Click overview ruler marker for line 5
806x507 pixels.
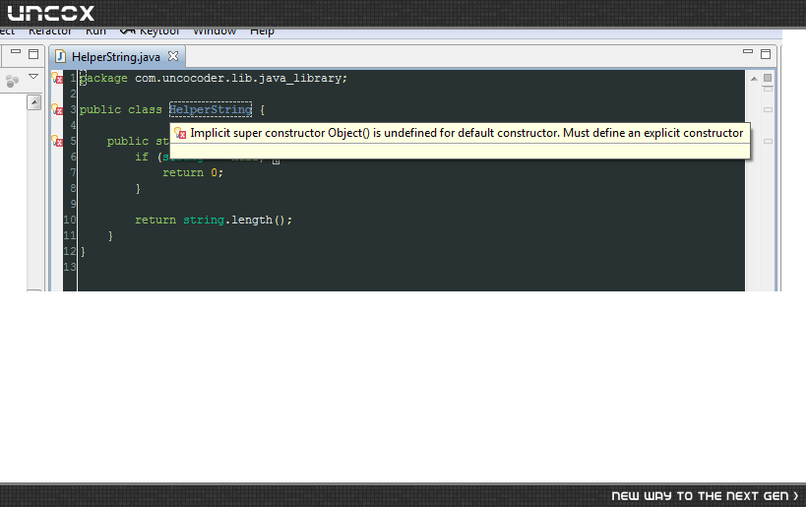pyautogui.click(x=768, y=141)
